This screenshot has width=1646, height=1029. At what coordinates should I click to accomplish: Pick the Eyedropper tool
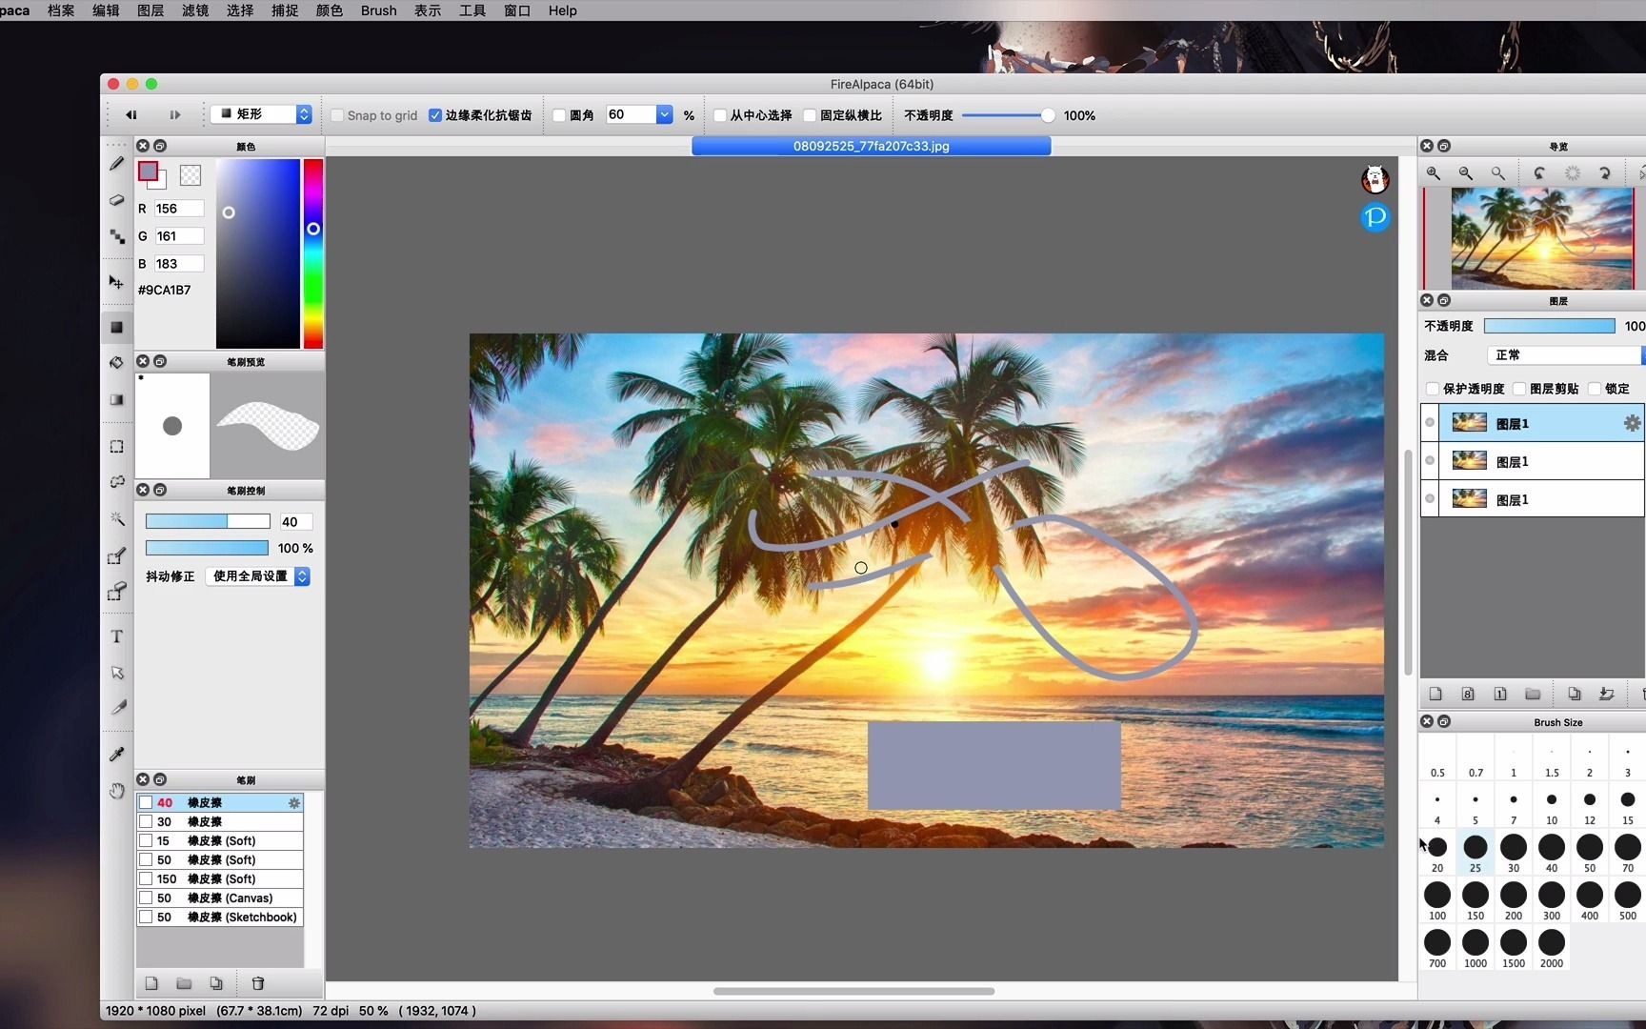click(x=117, y=753)
